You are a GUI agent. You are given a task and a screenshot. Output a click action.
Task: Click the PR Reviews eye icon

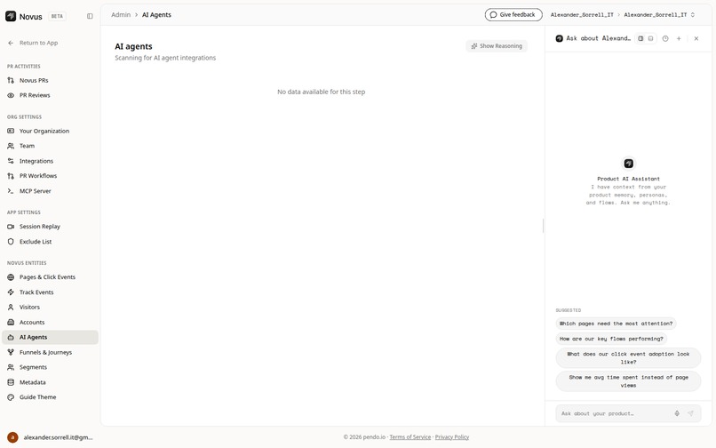pos(11,95)
